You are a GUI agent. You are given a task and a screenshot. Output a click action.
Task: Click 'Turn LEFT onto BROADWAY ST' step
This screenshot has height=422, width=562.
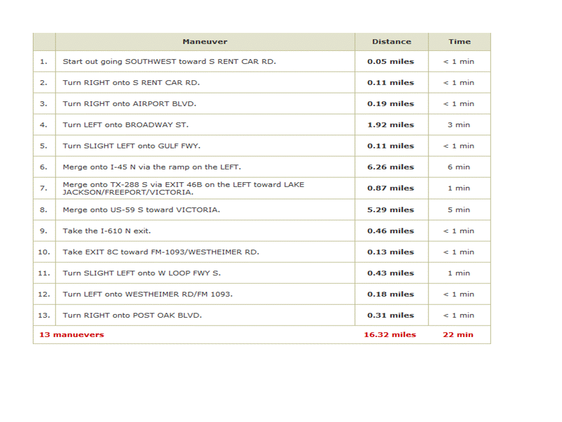[126, 125]
